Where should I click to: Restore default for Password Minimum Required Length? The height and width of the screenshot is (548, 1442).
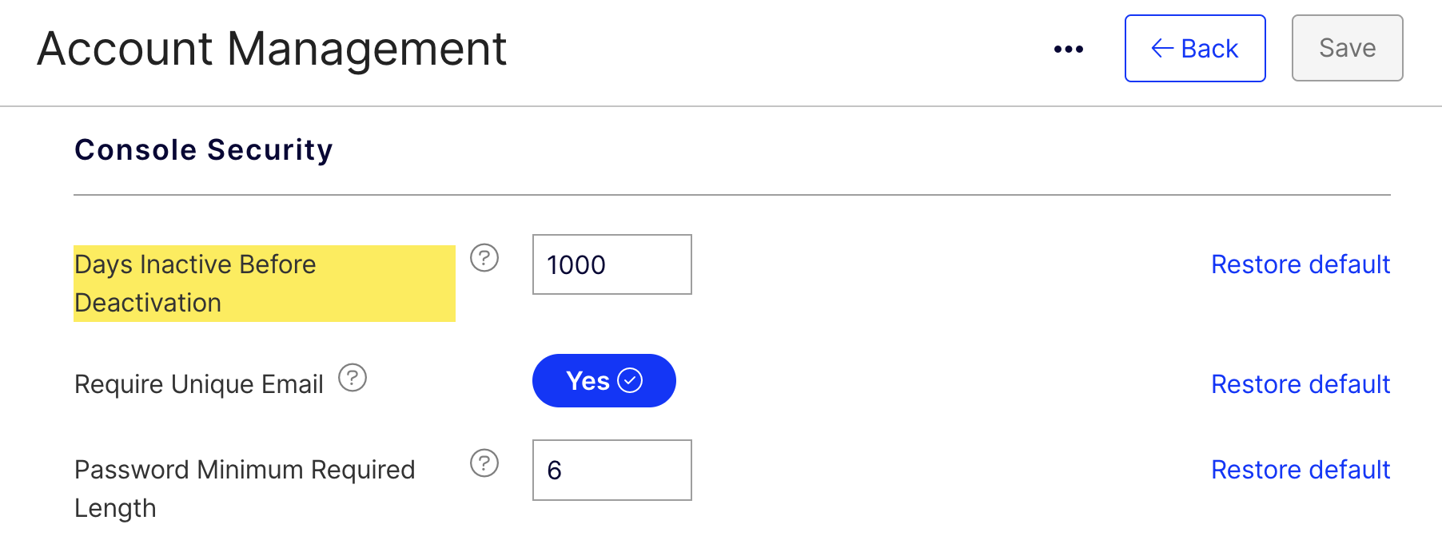[1301, 470]
